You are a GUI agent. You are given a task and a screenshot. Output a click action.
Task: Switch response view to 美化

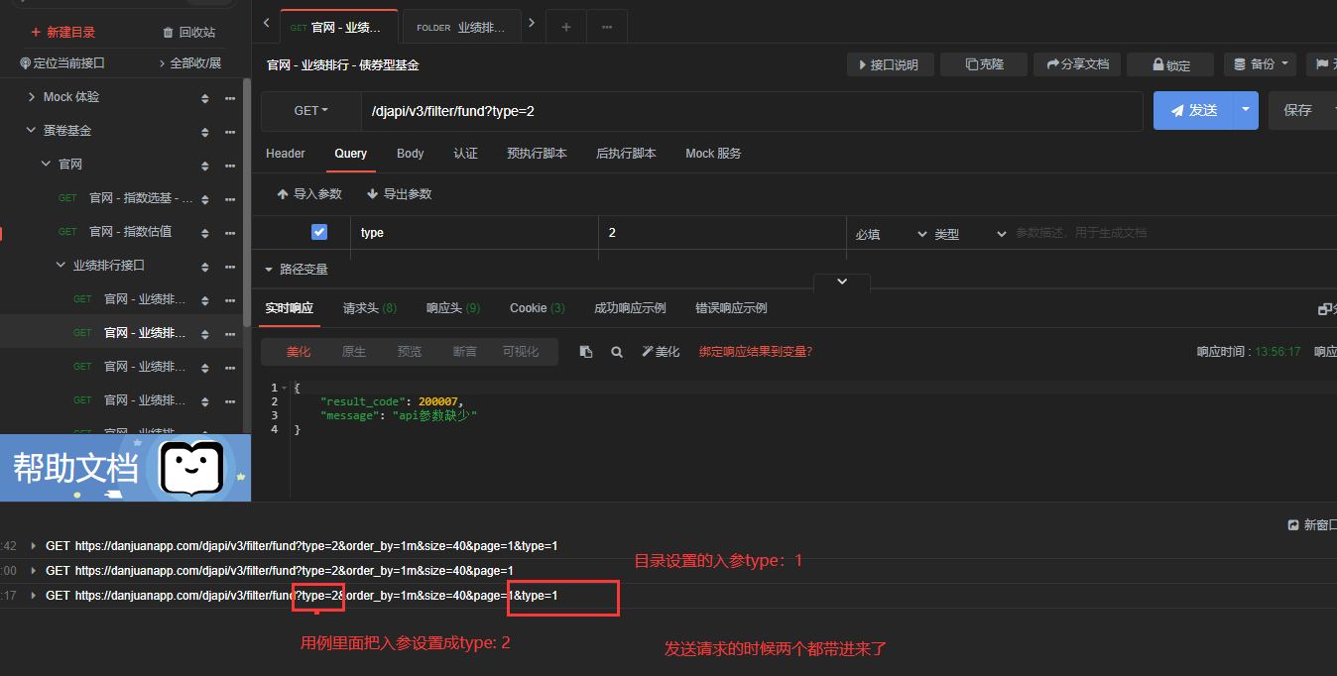coord(299,352)
